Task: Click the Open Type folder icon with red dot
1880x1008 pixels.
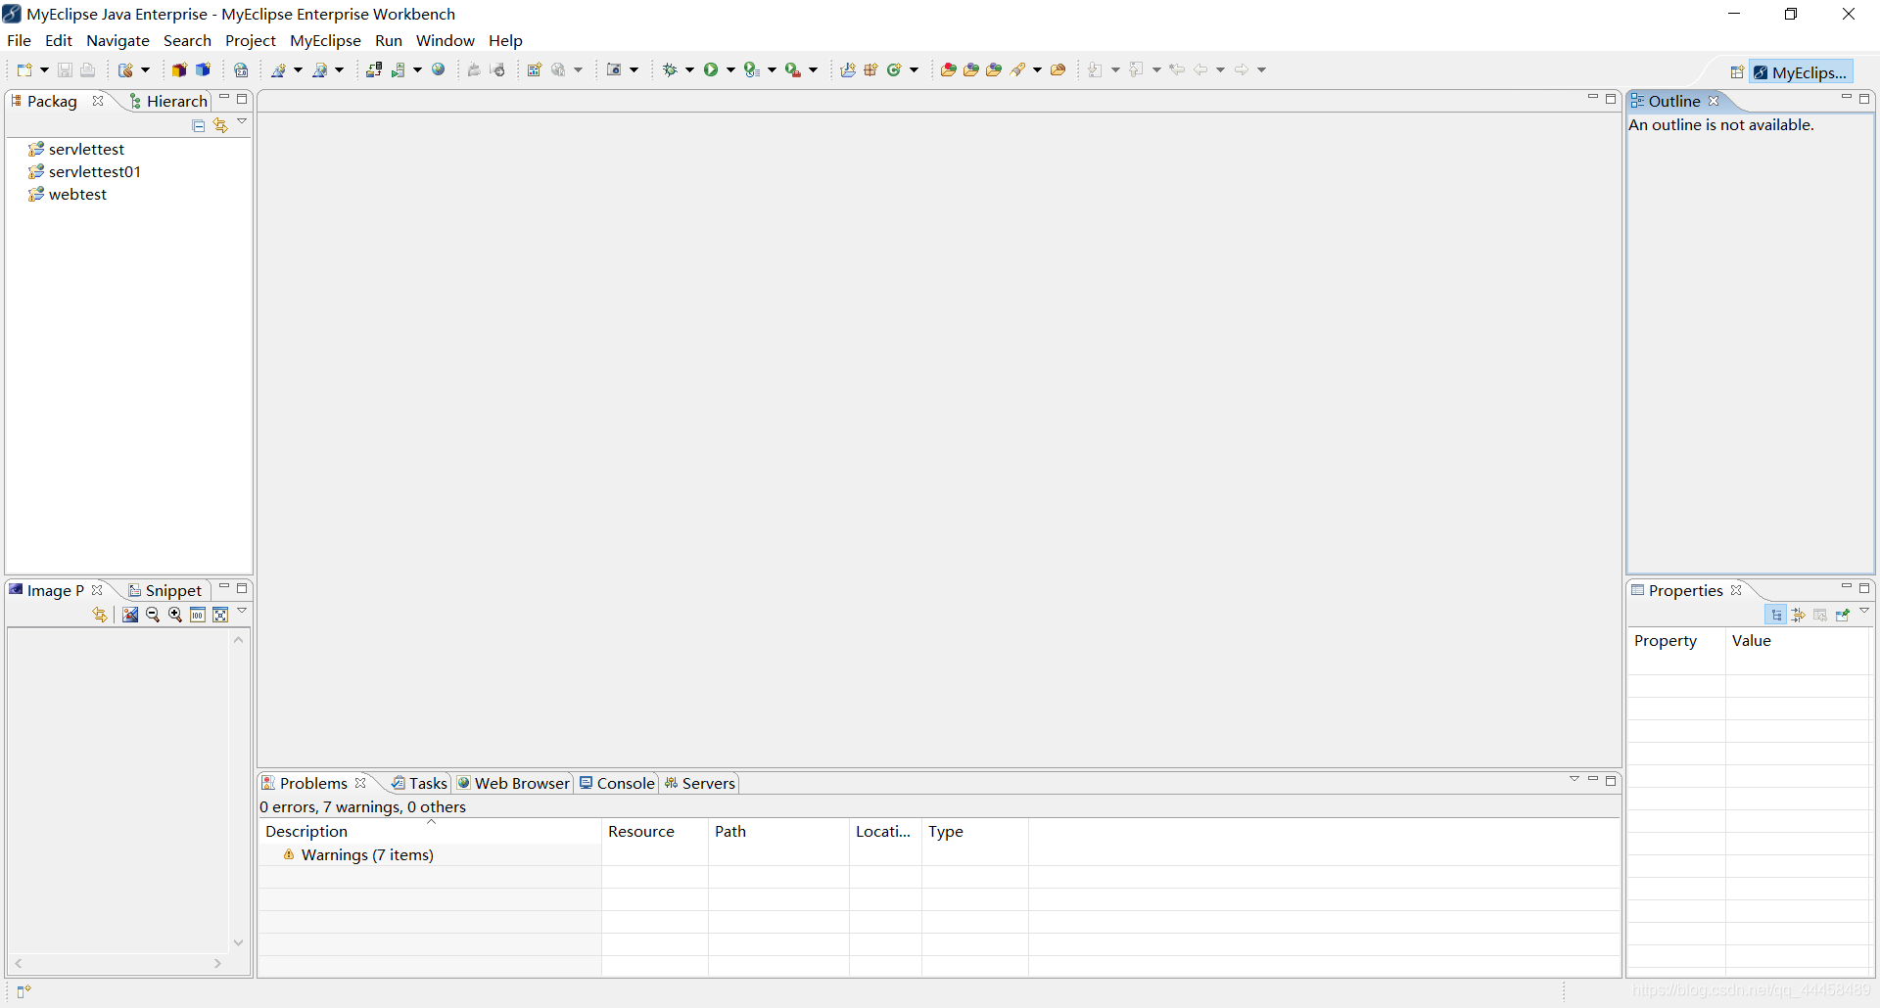Action: tap(948, 69)
